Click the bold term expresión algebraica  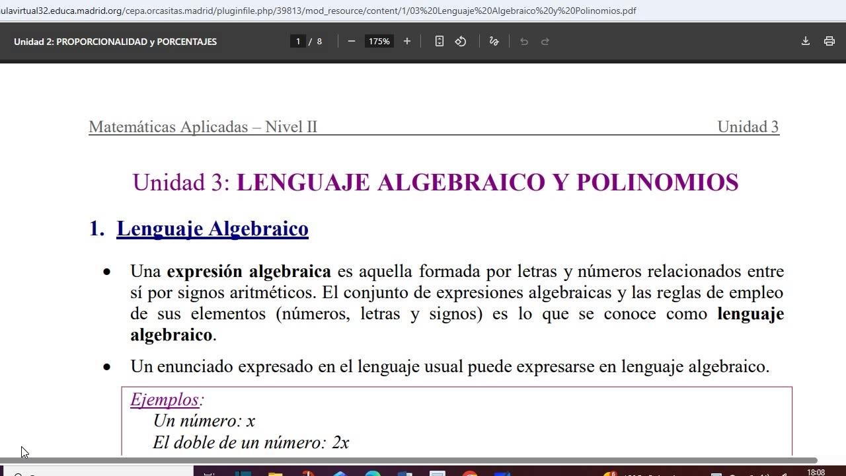(x=249, y=271)
